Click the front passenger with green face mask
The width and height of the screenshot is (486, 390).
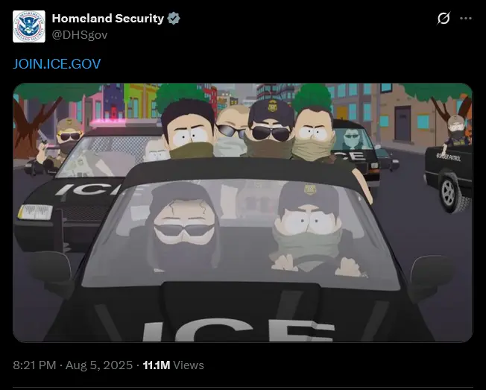[309, 228]
